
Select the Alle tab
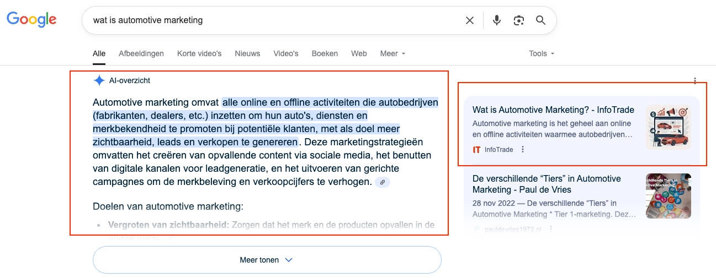tap(99, 53)
